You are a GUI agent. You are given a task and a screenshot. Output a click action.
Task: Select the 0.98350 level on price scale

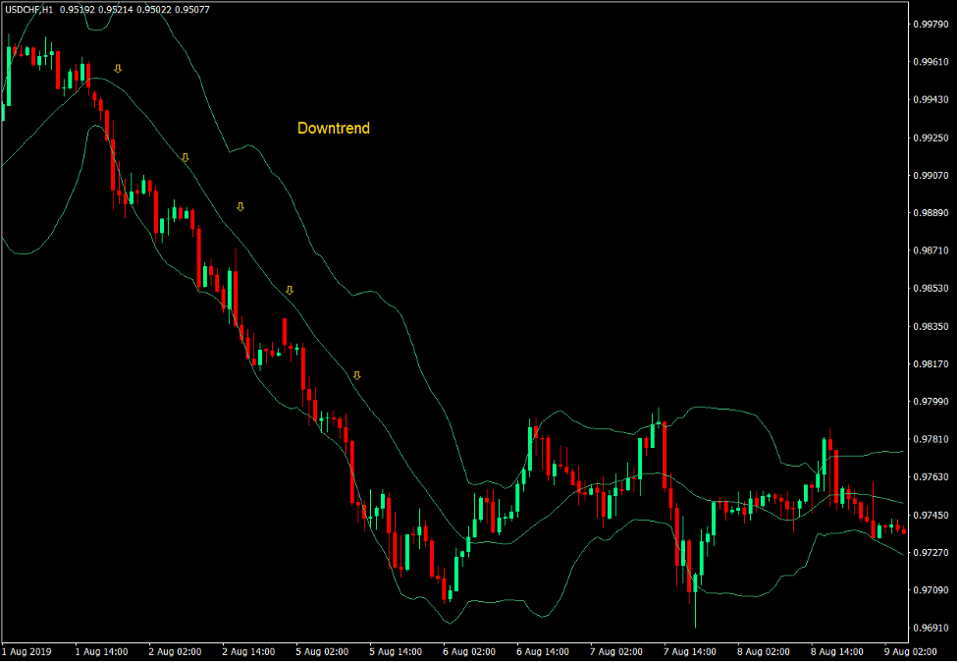coord(930,326)
